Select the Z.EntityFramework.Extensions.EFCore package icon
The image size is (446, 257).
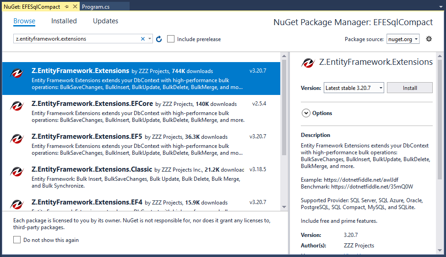click(x=17, y=106)
